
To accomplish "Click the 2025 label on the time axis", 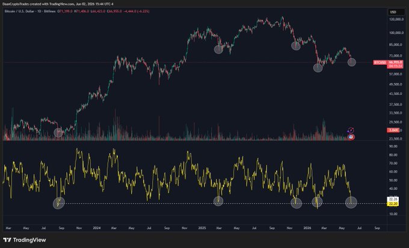I will click(x=202, y=228).
